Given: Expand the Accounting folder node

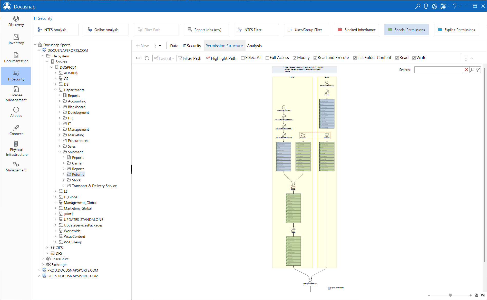Looking at the screenshot, I should pyautogui.click(x=60, y=101).
